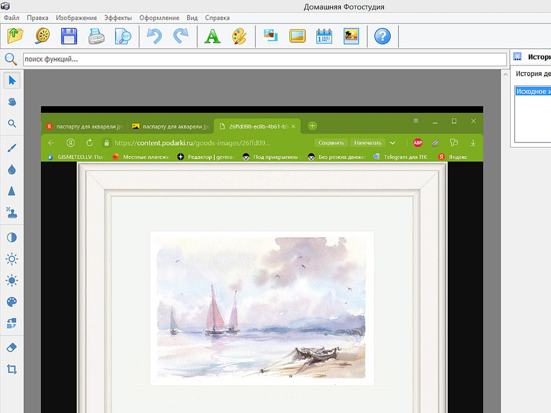Click the 'Telegram для ПК' bookmark

[x=402, y=156]
